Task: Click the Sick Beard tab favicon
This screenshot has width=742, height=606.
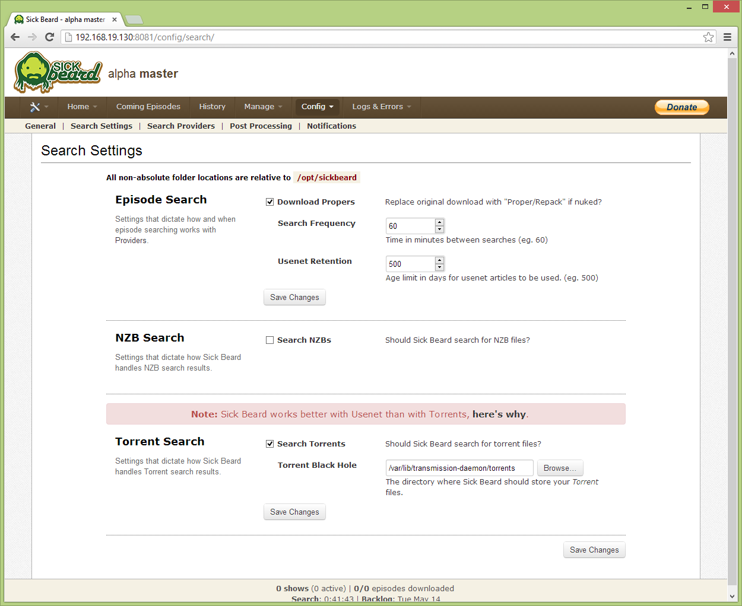Action: click(19, 20)
